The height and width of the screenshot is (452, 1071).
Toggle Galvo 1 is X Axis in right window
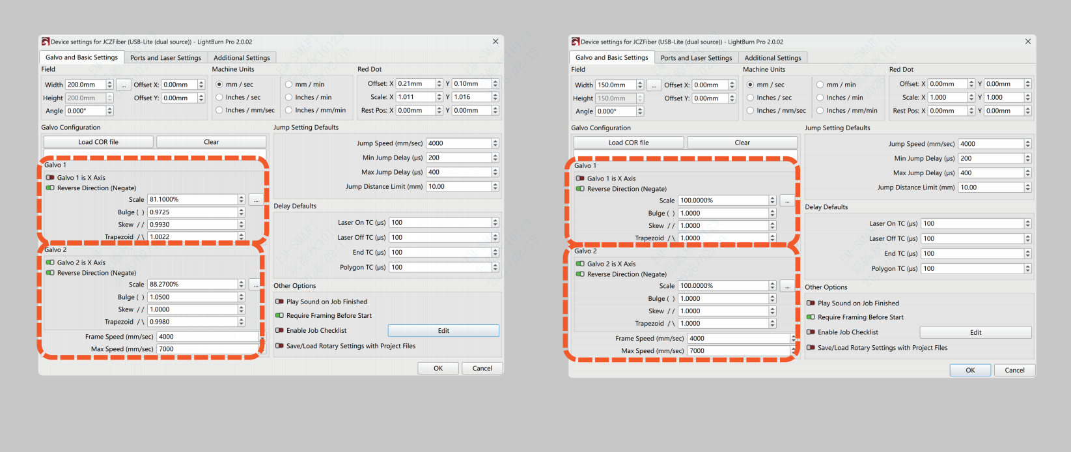click(x=580, y=178)
